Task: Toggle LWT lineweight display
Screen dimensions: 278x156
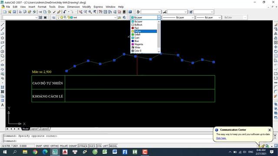Action: pyautogui.click(x=105, y=146)
